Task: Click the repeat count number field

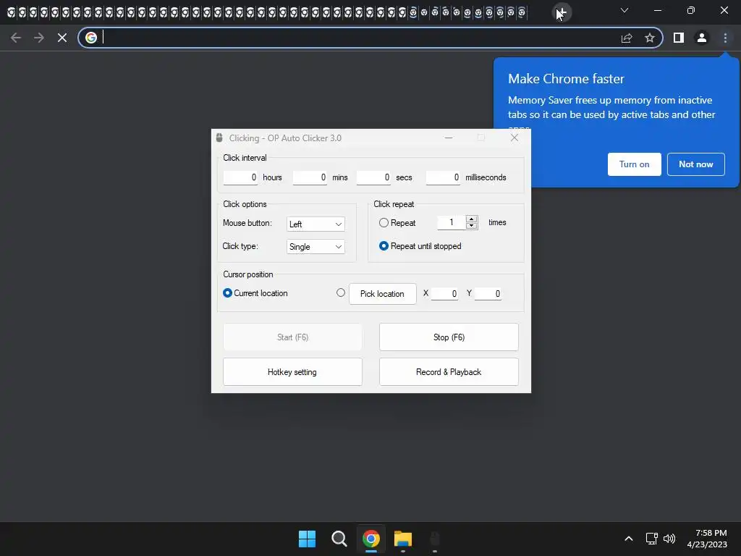Action: [452, 222]
